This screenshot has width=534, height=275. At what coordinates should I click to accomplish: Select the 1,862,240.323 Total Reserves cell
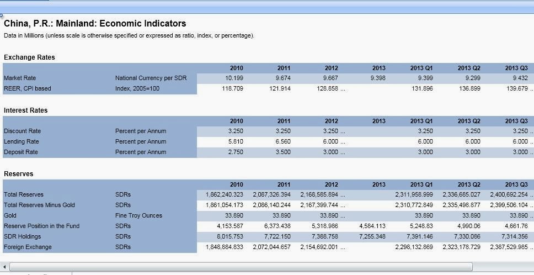(x=225, y=194)
